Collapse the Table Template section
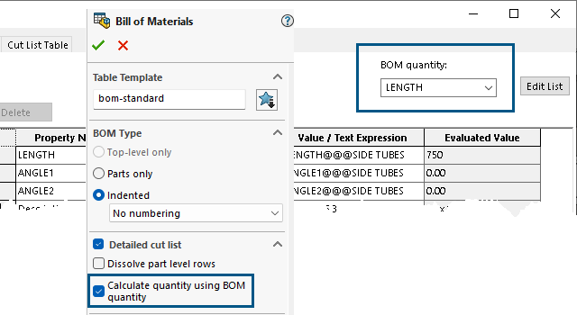Image resolution: width=577 pixels, height=324 pixels. pos(278,77)
